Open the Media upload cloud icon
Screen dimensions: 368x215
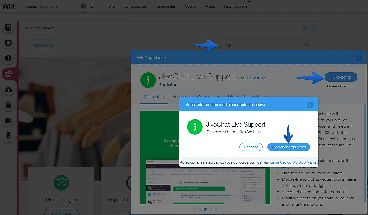[x=8, y=90]
